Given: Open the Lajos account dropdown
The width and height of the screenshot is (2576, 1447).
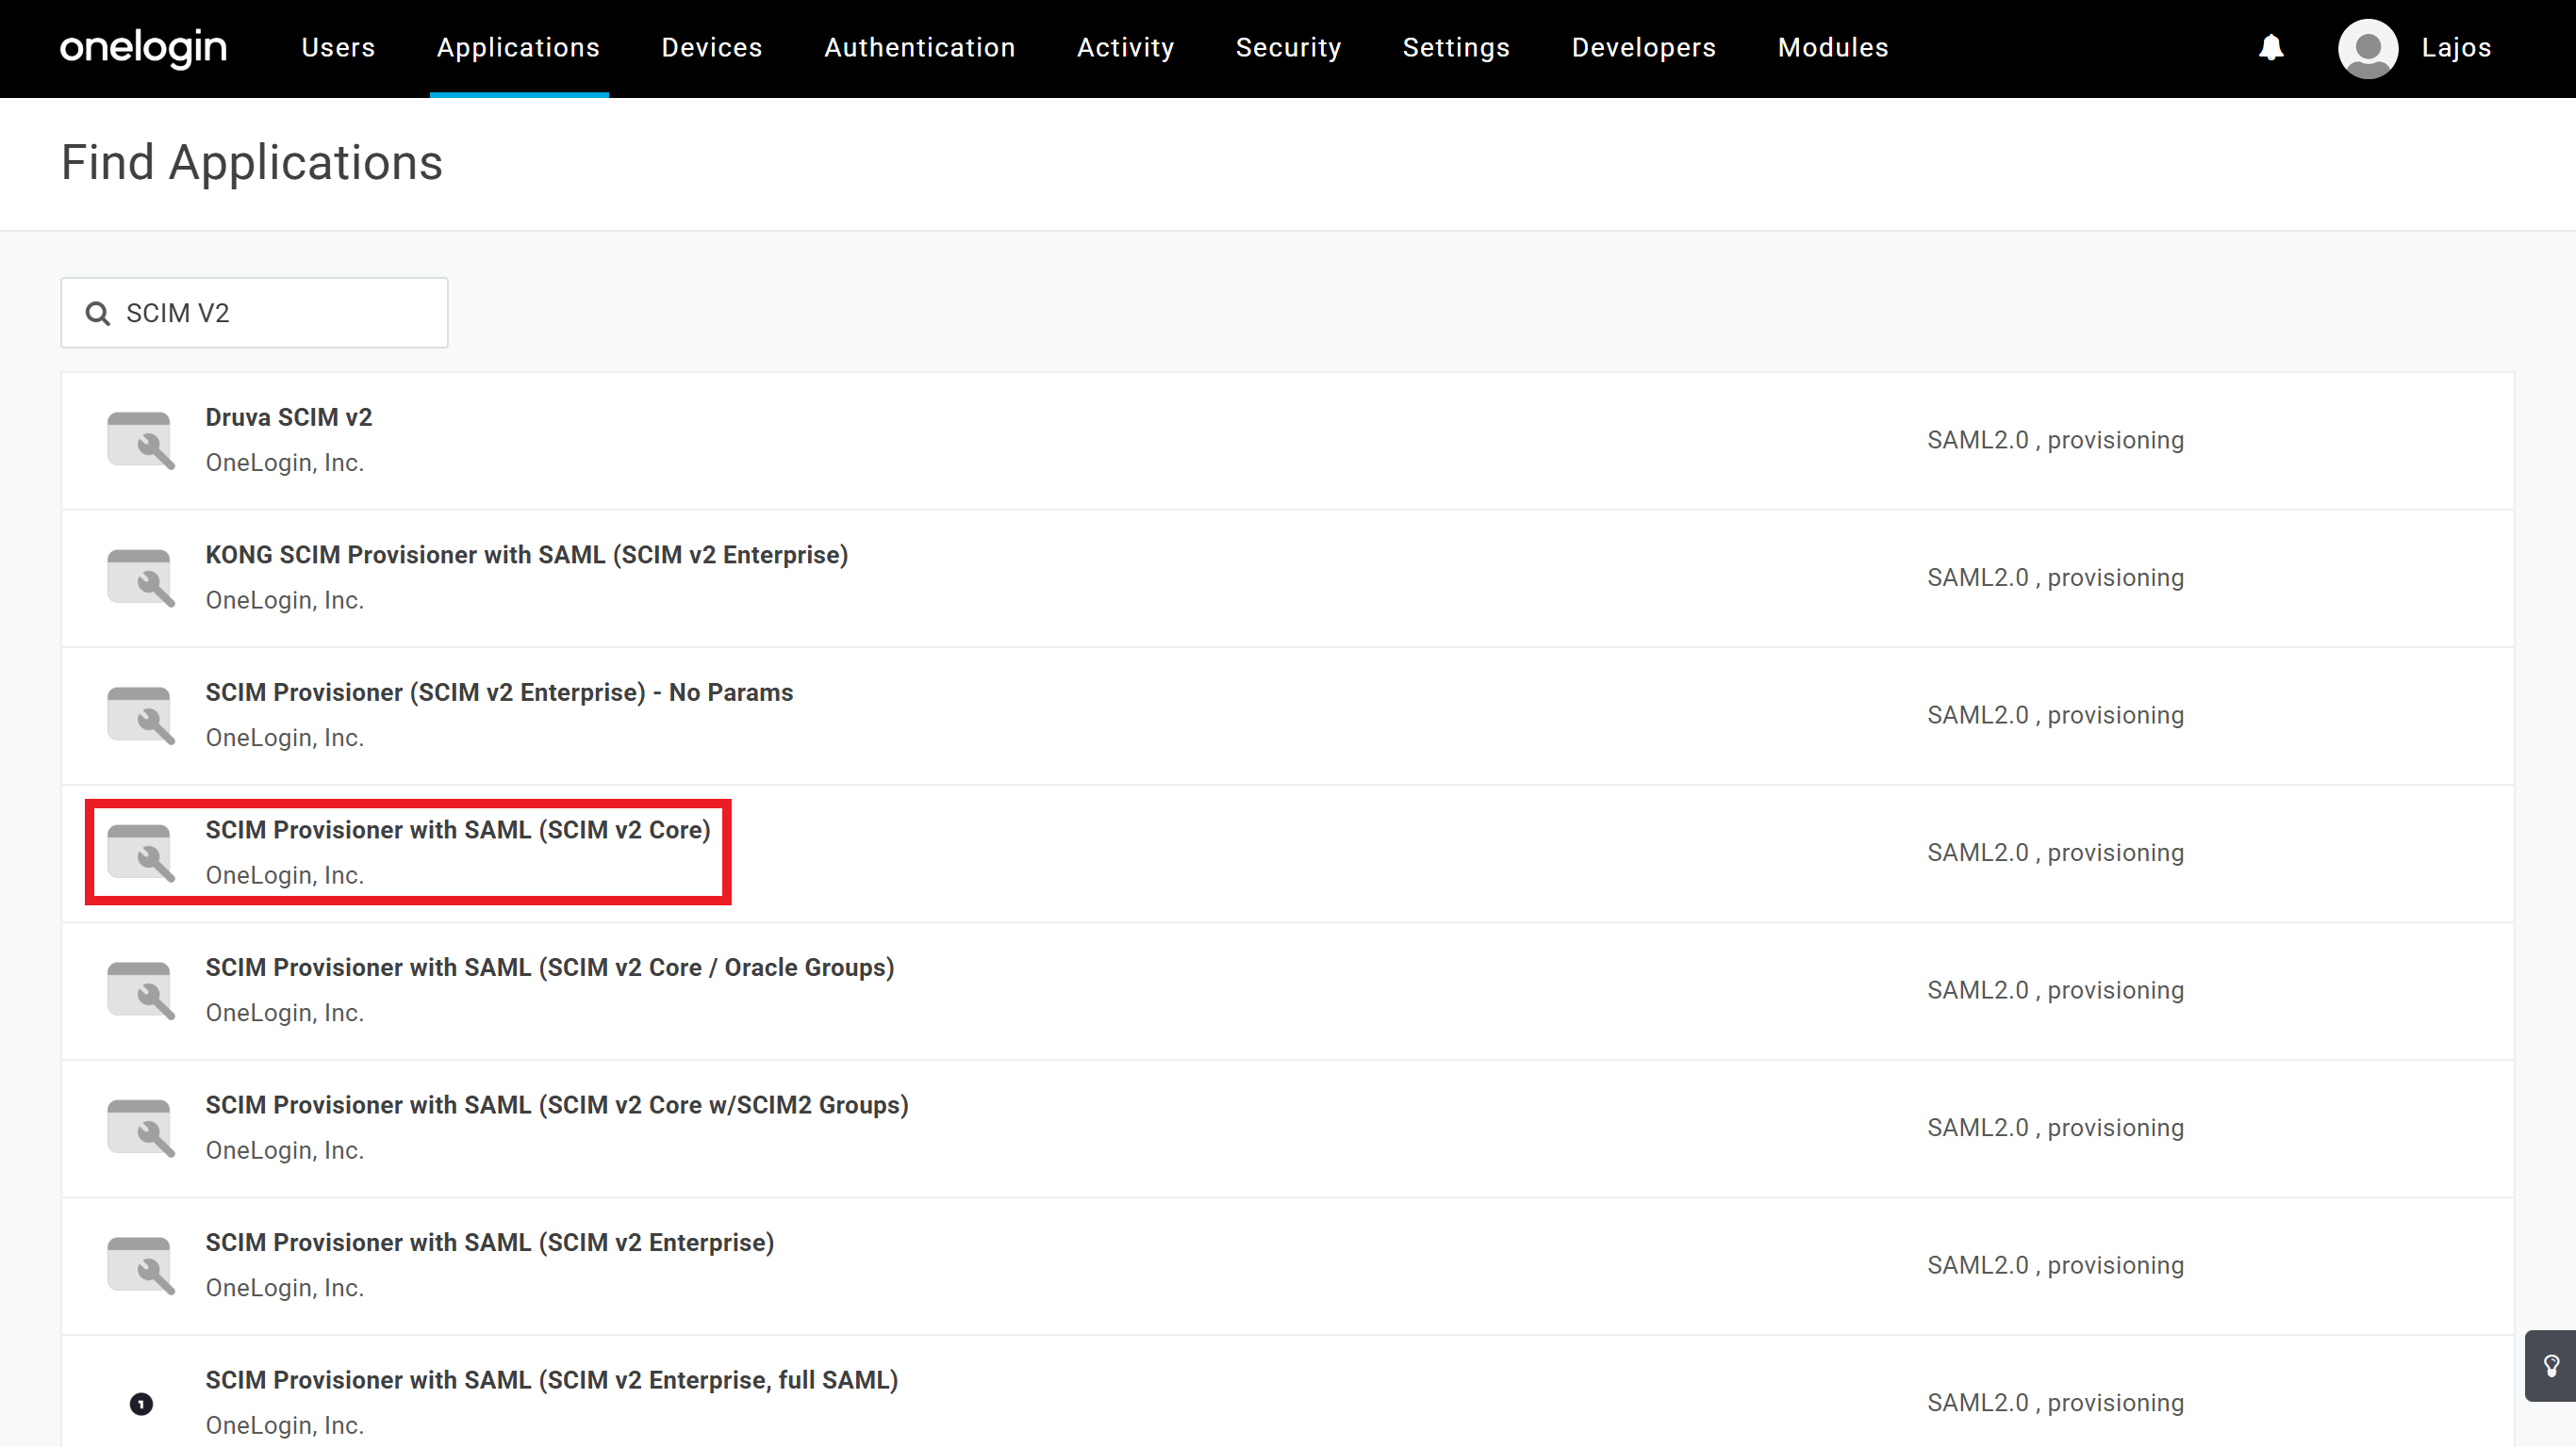Looking at the screenshot, I should [2455, 47].
